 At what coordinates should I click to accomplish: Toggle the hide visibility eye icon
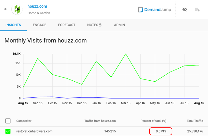pyautogui.click(x=184, y=10)
